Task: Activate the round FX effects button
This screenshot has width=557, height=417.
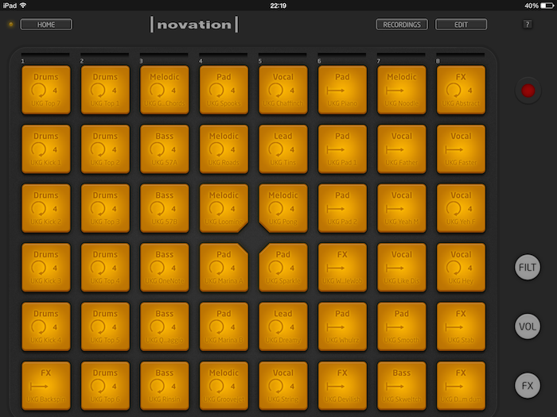Action: tap(528, 385)
